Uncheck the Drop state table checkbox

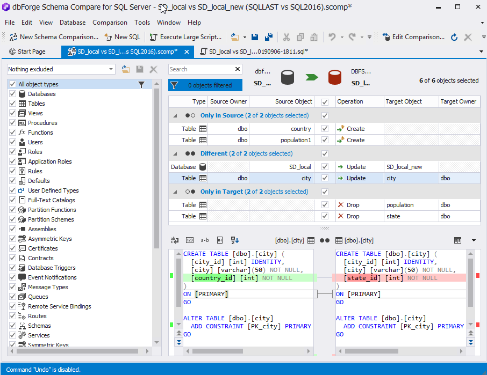tap(325, 216)
